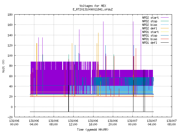Viewport: 177px width, 132px height.
Task: Click the 'NPD1 start' legend label
Action: [150, 32]
